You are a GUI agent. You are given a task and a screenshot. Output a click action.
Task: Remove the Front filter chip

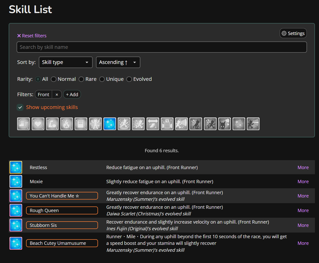pos(57,94)
